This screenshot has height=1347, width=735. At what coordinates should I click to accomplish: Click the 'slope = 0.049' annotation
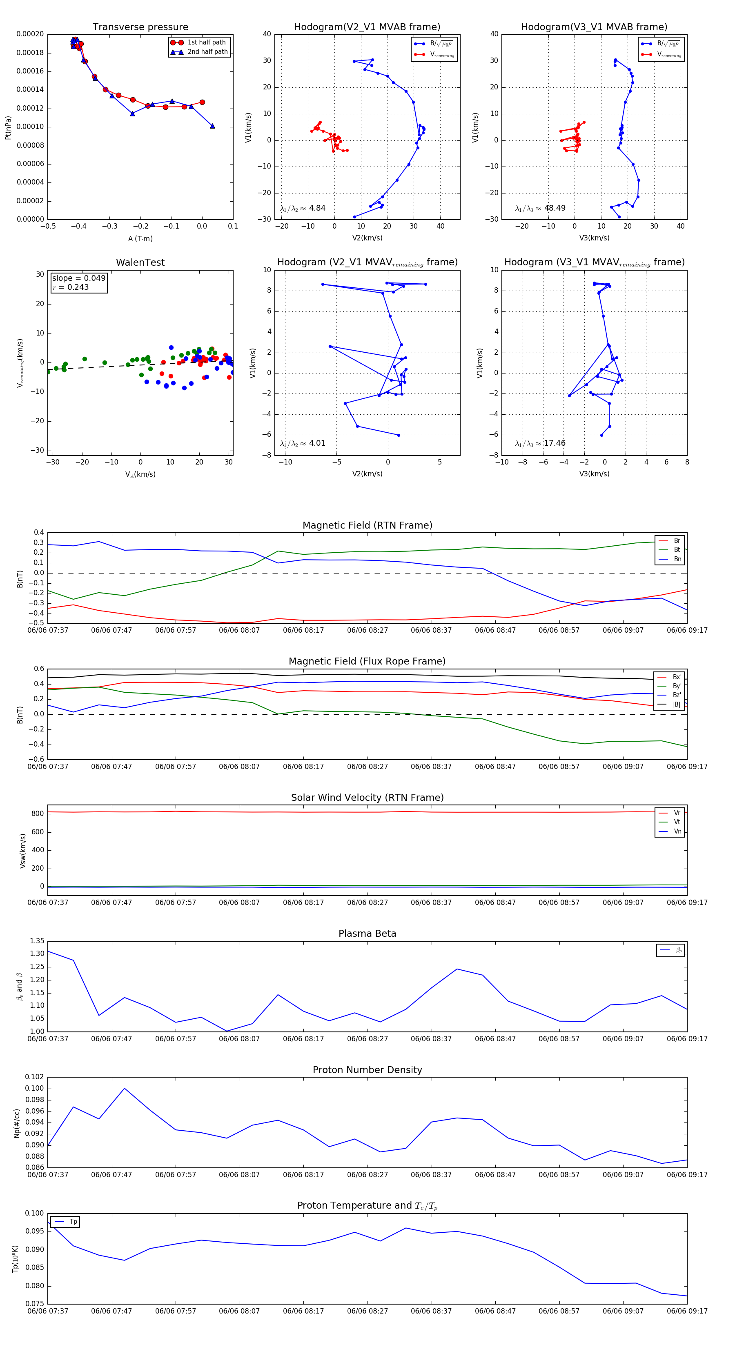click(x=78, y=278)
